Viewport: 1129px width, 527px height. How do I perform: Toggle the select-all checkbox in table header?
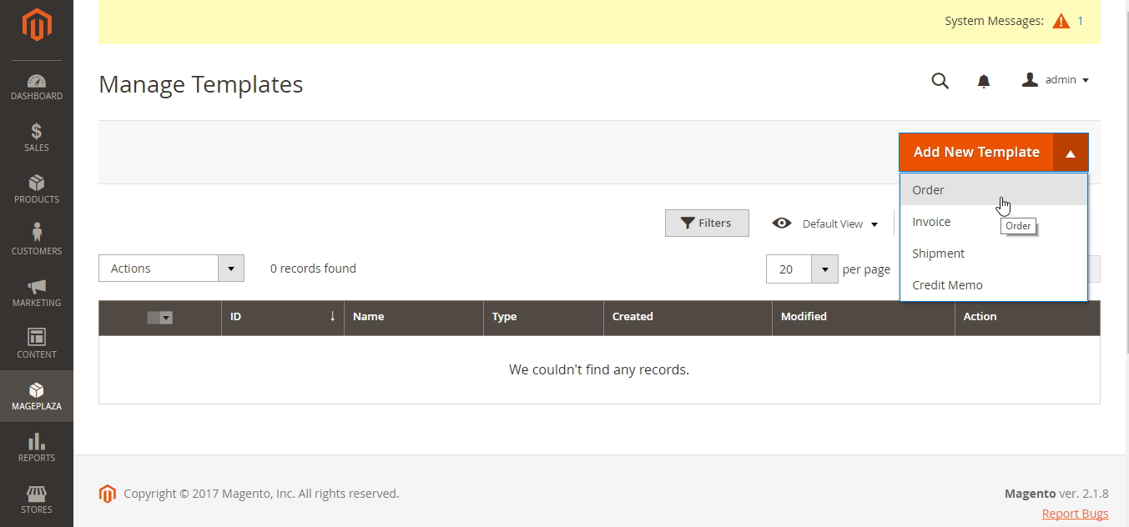click(x=159, y=318)
